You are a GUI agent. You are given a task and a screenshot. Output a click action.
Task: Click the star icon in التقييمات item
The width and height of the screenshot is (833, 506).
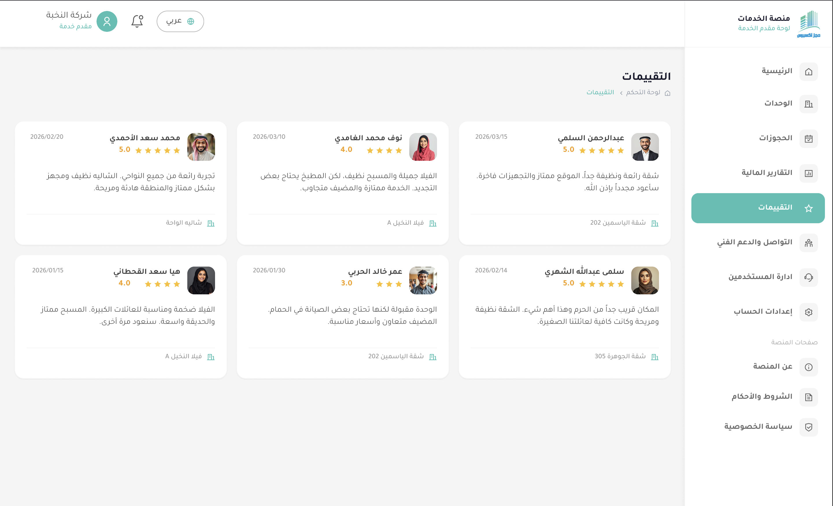pos(809,208)
